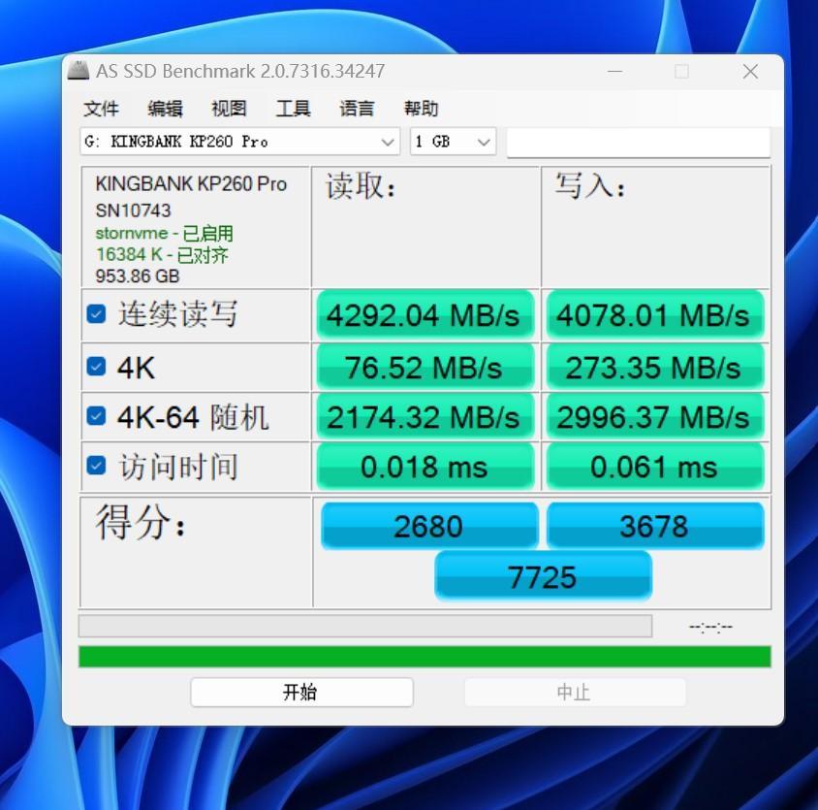Open the 工具 menu

294,109
